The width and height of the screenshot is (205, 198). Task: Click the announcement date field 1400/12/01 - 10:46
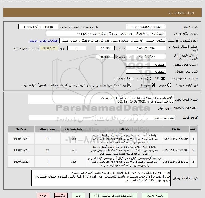(x=38, y=27)
